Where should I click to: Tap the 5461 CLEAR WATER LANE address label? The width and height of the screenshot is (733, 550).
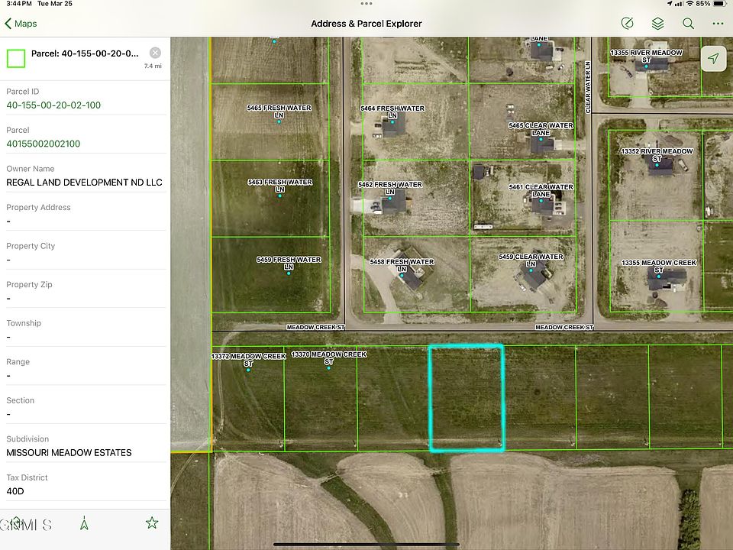(541, 190)
